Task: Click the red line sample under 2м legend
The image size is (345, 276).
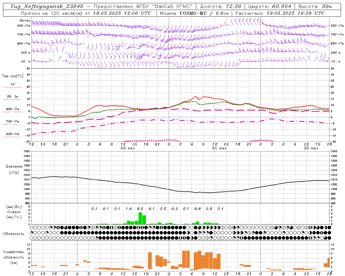Action: coord(12,87)
